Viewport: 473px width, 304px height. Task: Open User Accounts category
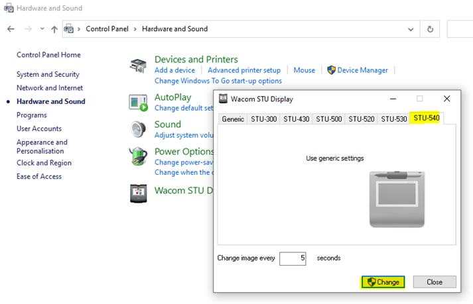point(39,128)
